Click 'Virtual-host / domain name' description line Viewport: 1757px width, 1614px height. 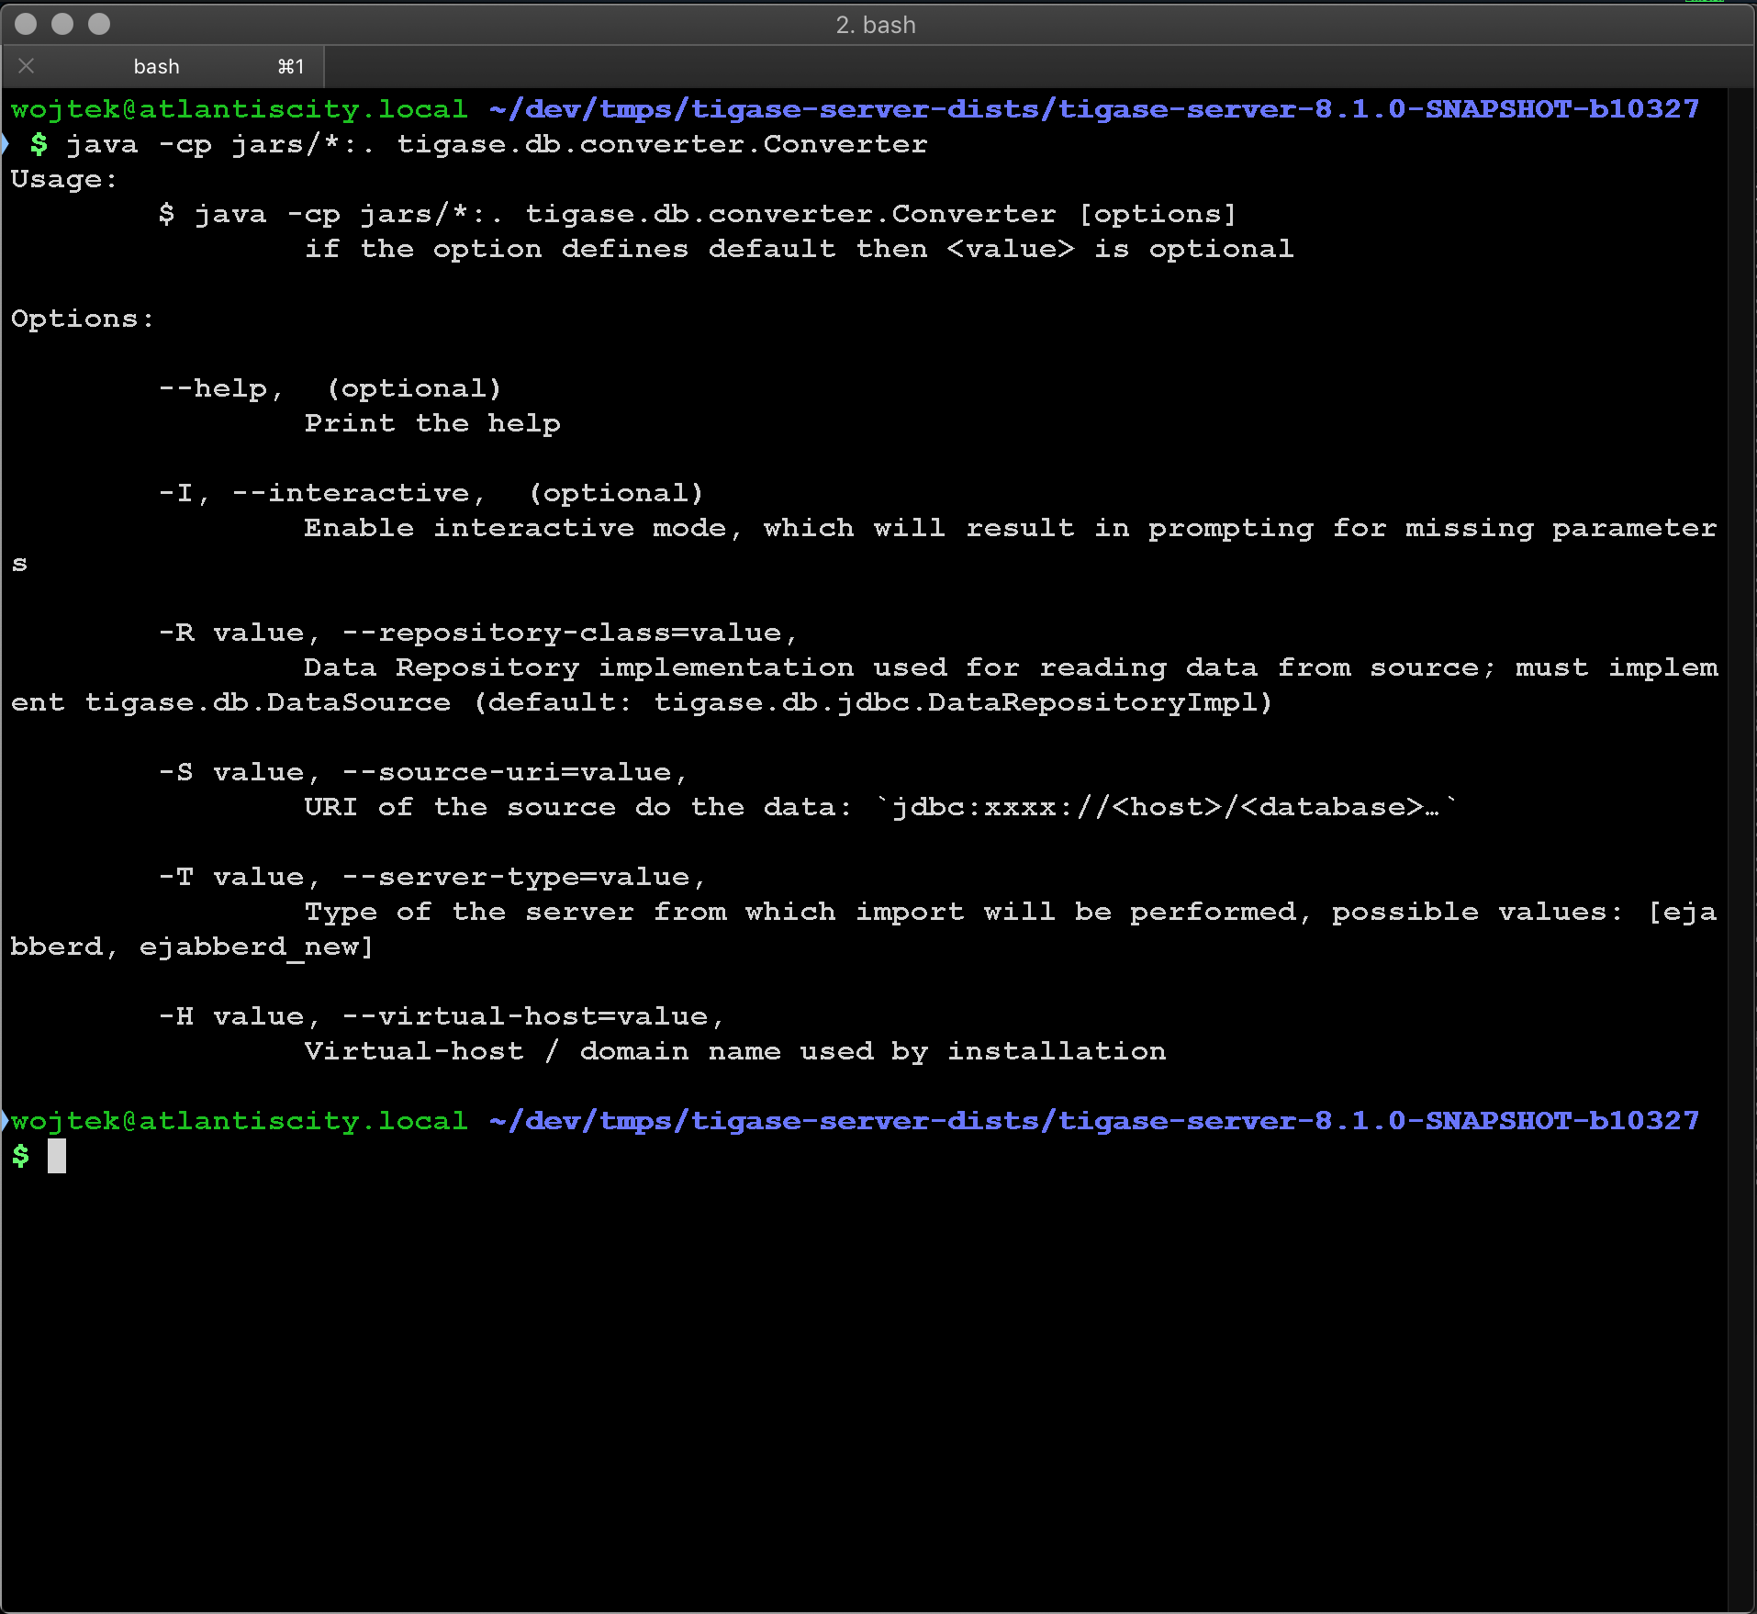[x=735, y=1051]
